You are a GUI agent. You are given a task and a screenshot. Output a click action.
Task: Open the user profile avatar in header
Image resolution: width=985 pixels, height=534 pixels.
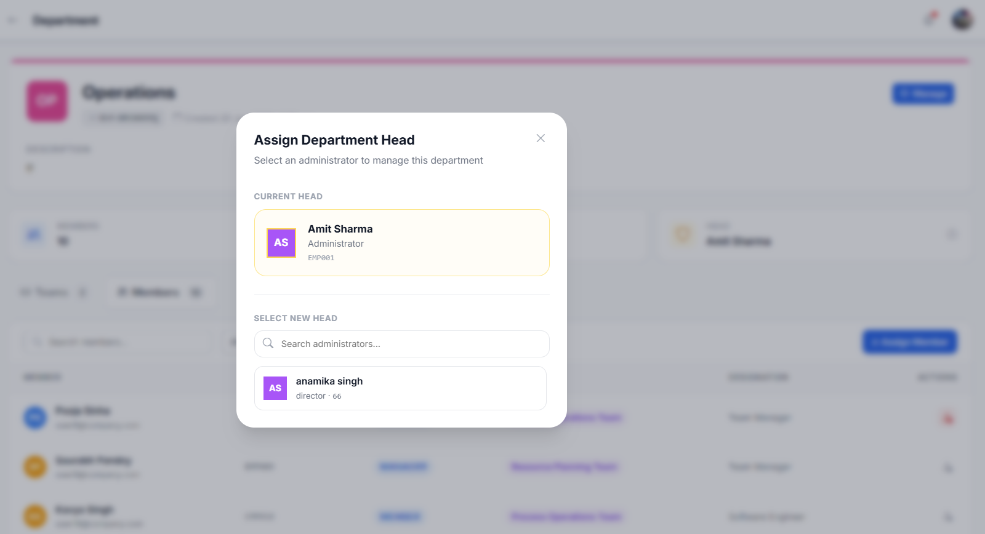pos(962,20)
